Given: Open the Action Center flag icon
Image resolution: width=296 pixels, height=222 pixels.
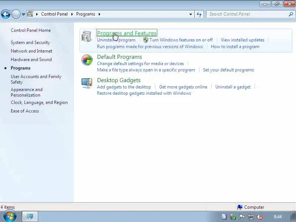Looking at the screenshot, I should click(x=242, y=217).
